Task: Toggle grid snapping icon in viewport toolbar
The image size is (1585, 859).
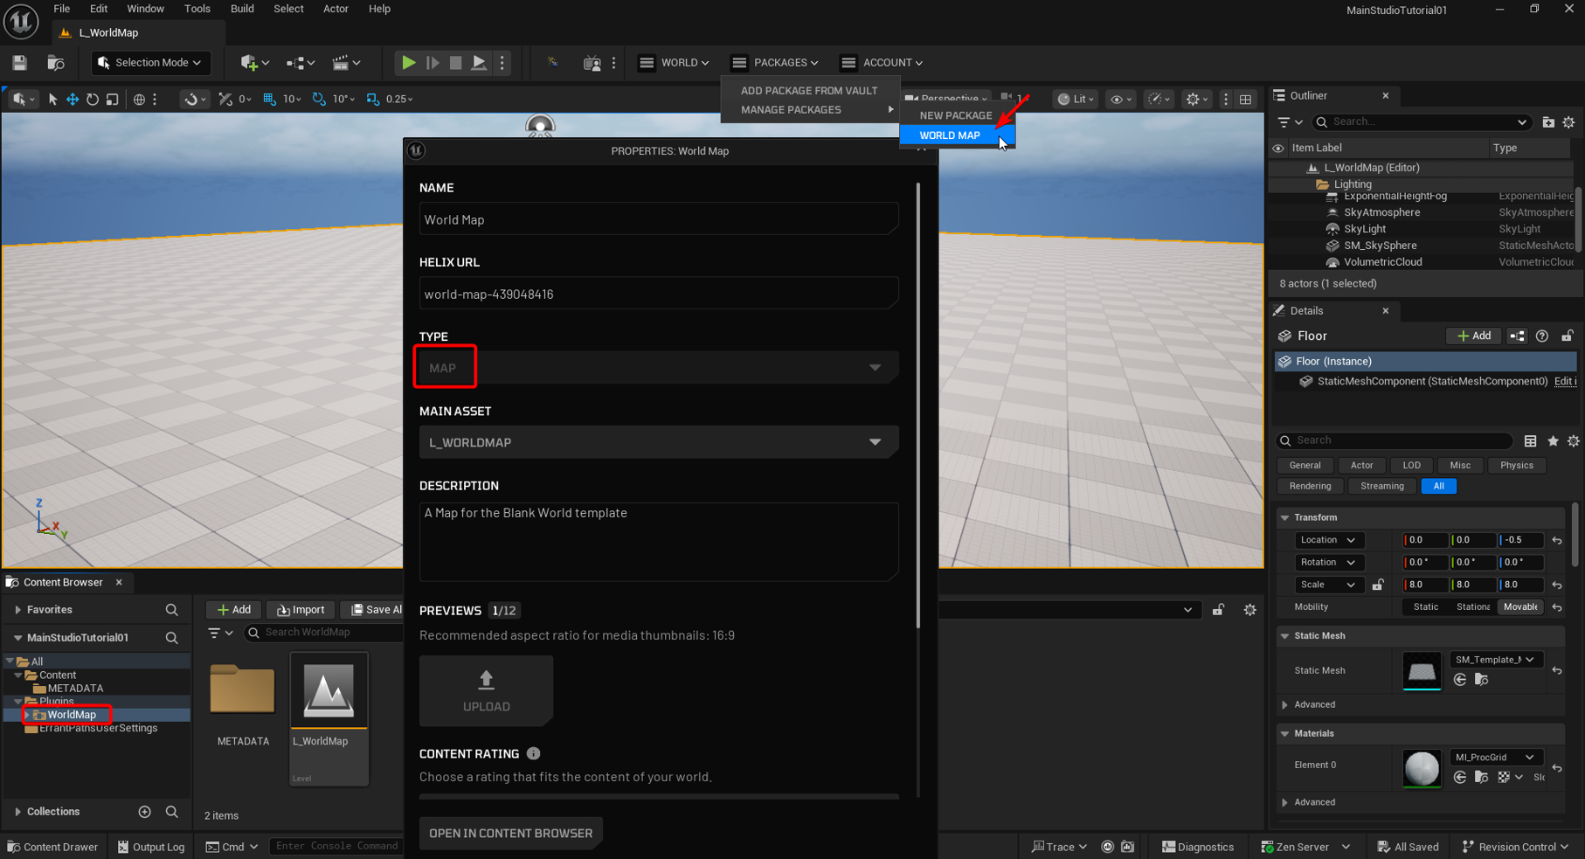Action: 269,99
